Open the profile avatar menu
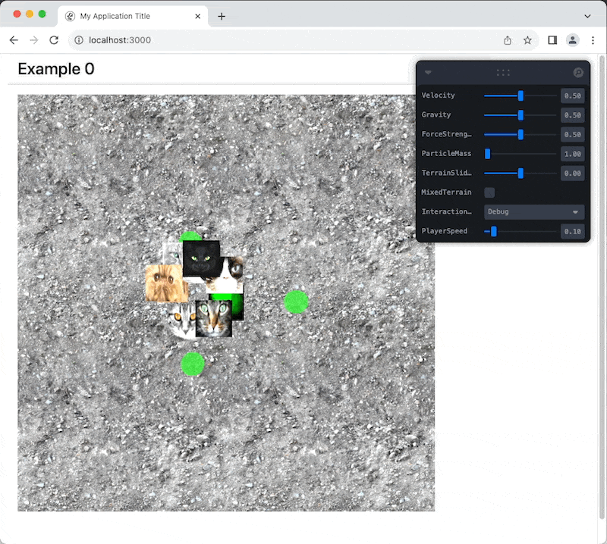 [573, 40]
